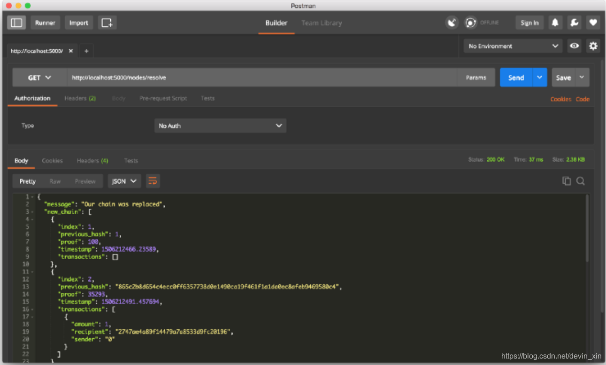Copy response body with the copy icon
Screen dimensions: 606x365
[567, 181]
